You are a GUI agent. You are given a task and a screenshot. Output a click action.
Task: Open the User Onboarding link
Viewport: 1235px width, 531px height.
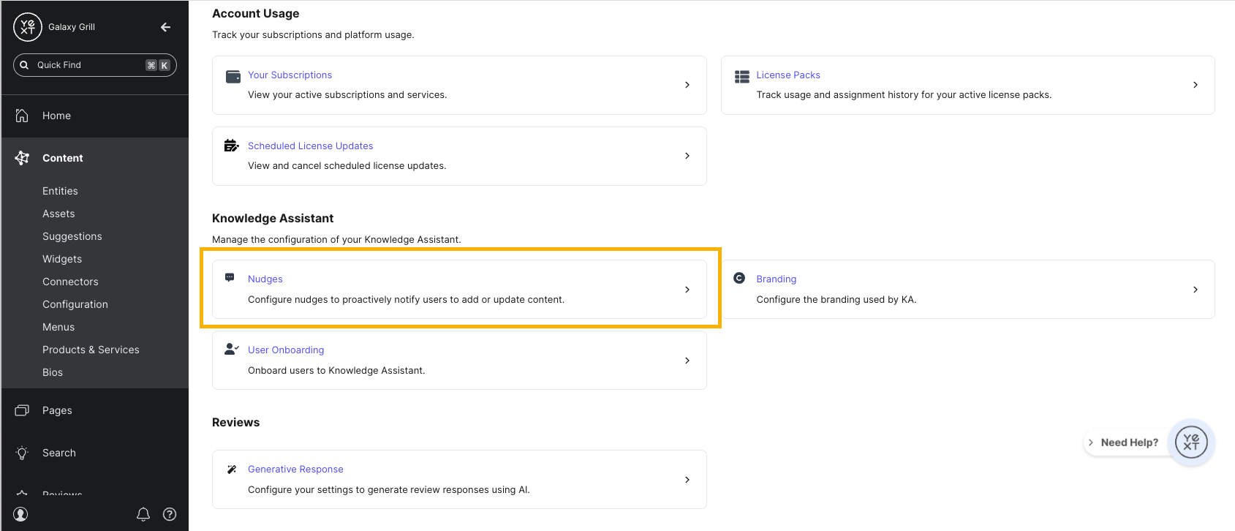286,350
